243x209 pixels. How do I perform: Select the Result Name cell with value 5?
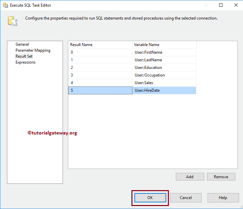pyautogui.click(x=100, y=90)
